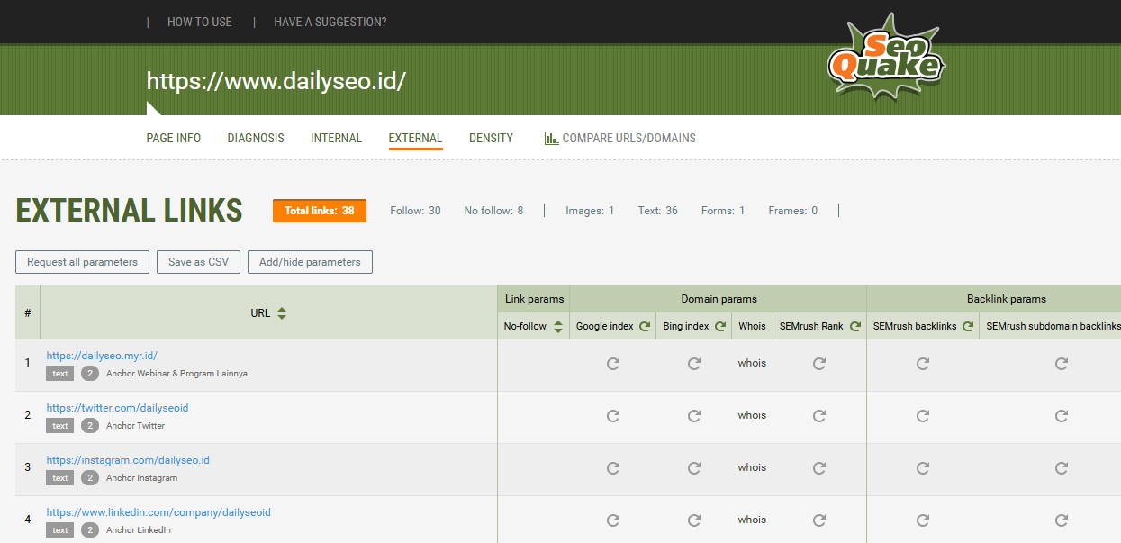
Task: Refresh SEMrush backlinks column header icon
Action: tap(968, 326)
